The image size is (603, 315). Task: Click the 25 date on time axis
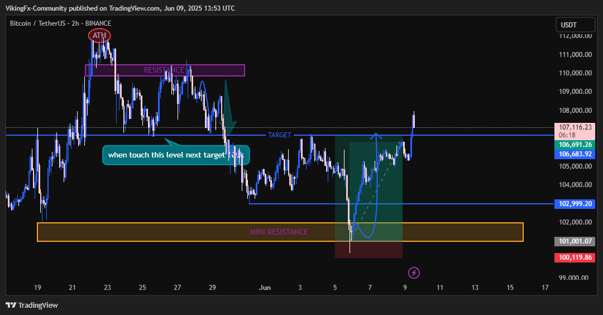click(142, 288)
